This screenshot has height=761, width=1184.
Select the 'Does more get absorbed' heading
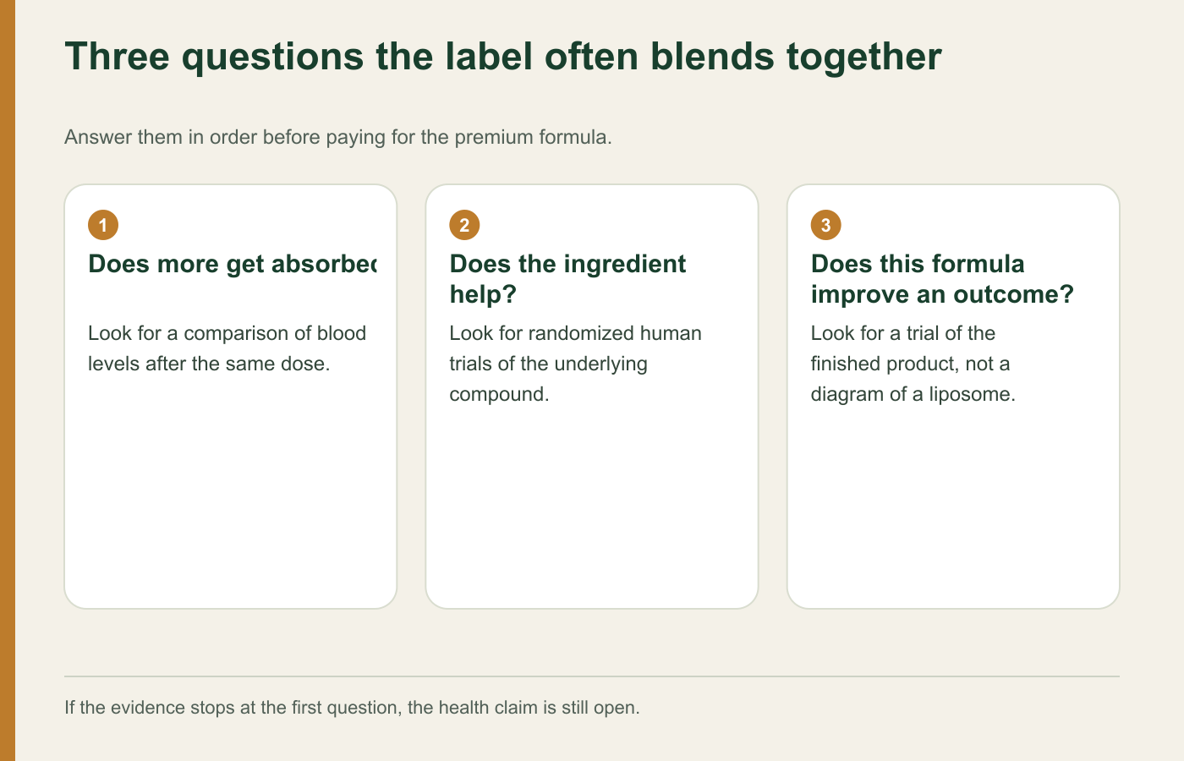pos(232,264)
